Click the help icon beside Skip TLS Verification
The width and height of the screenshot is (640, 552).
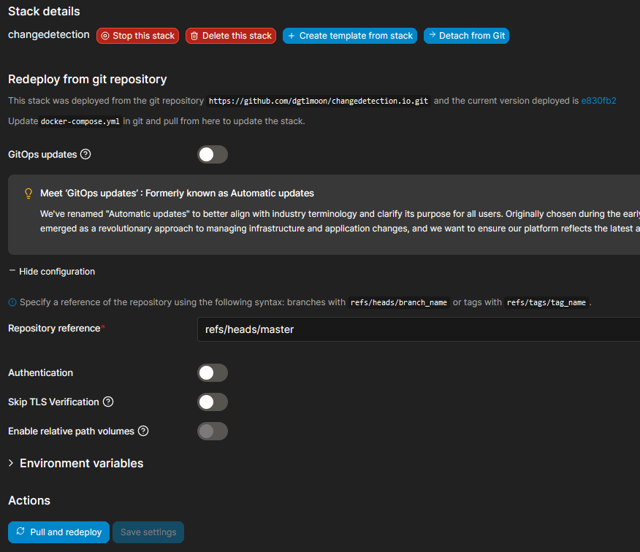pyautogui.click(x=107, y=402)
